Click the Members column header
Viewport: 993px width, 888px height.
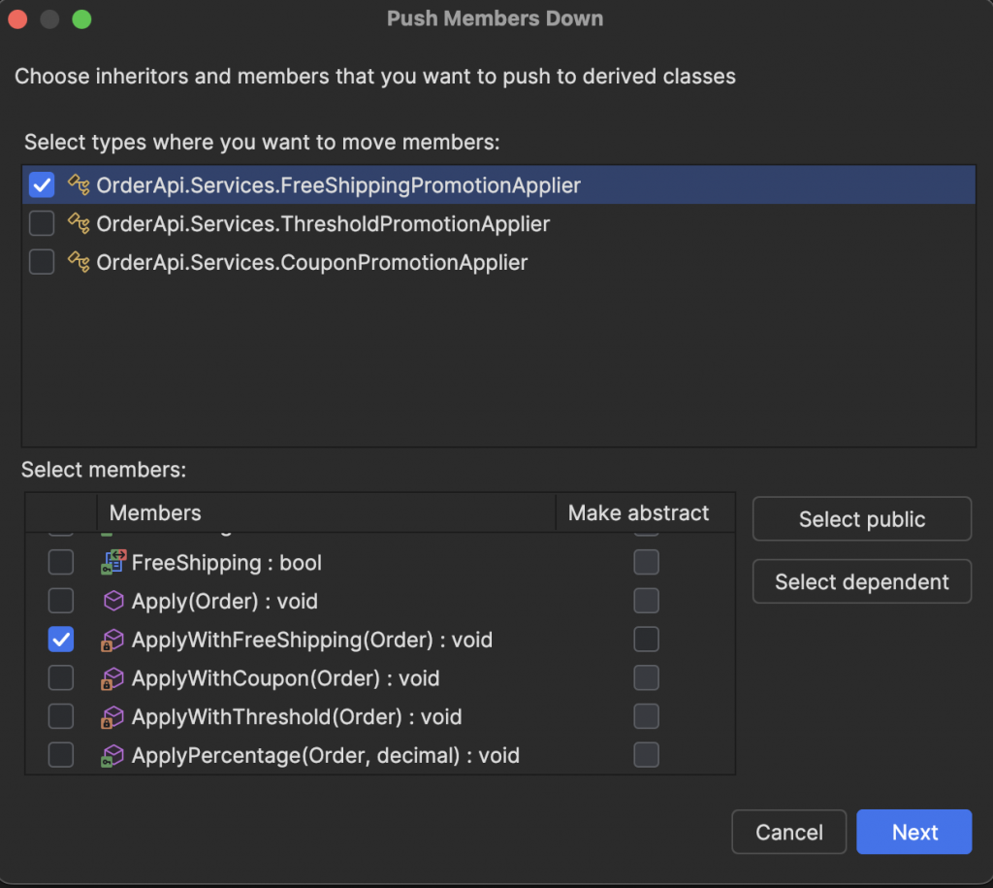click(155, 513)
